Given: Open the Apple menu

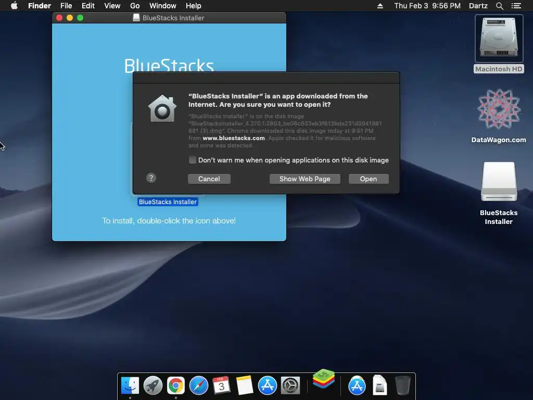Looking at the screenshot, I should [14, 6].
